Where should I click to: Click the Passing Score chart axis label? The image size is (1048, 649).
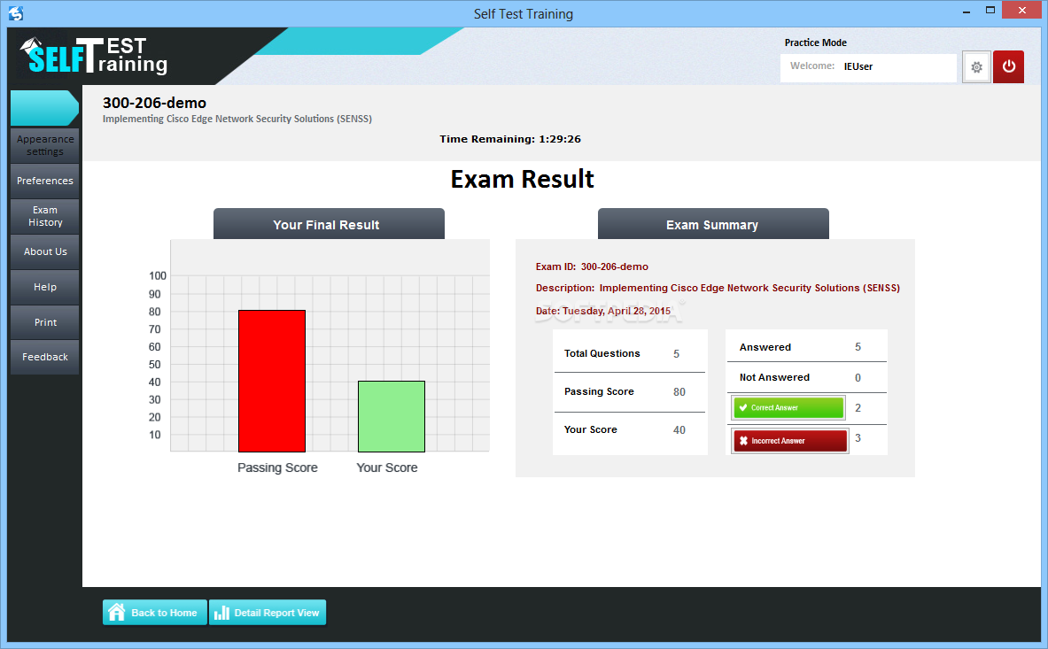coord(277,467)
